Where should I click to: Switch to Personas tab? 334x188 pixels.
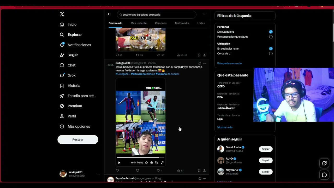tap(161, 23)
